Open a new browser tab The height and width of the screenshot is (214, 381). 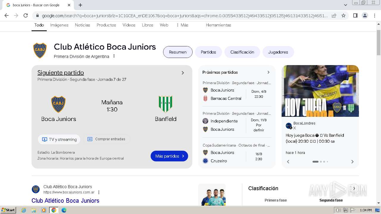(x=80, y=5)
